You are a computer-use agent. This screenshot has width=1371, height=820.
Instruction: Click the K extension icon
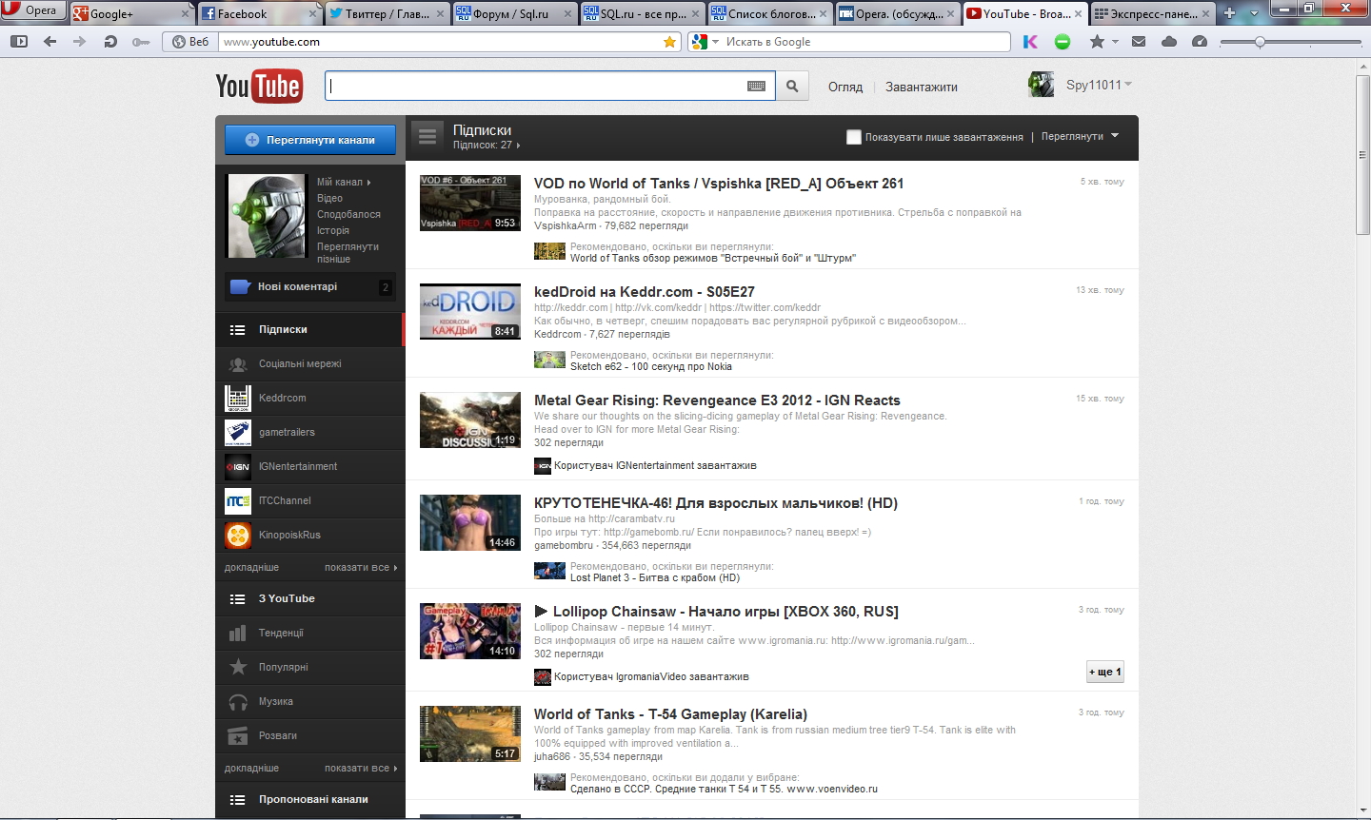[1030, 42]
